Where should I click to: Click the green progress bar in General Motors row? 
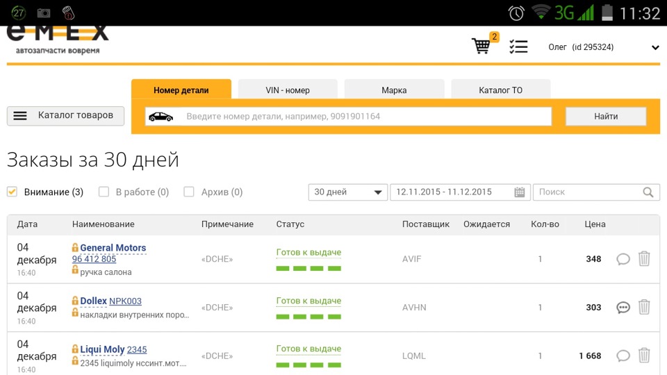point(308,268)
